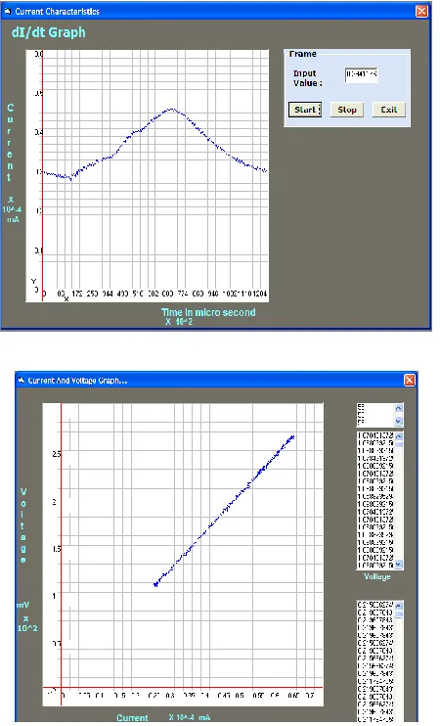Click scroll-down arrow of the Voltage list
Image resolution: width=440 pixels, height=726 pixels.
click(x=399, y=565)
